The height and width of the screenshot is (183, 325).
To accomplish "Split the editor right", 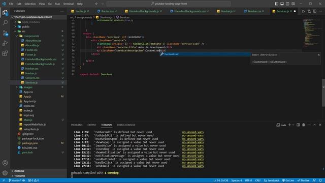I will click(x=315, y=11).
